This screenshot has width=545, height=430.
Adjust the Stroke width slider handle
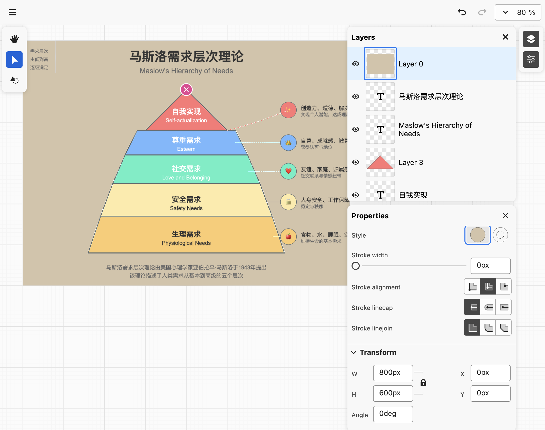pos(356,266)
